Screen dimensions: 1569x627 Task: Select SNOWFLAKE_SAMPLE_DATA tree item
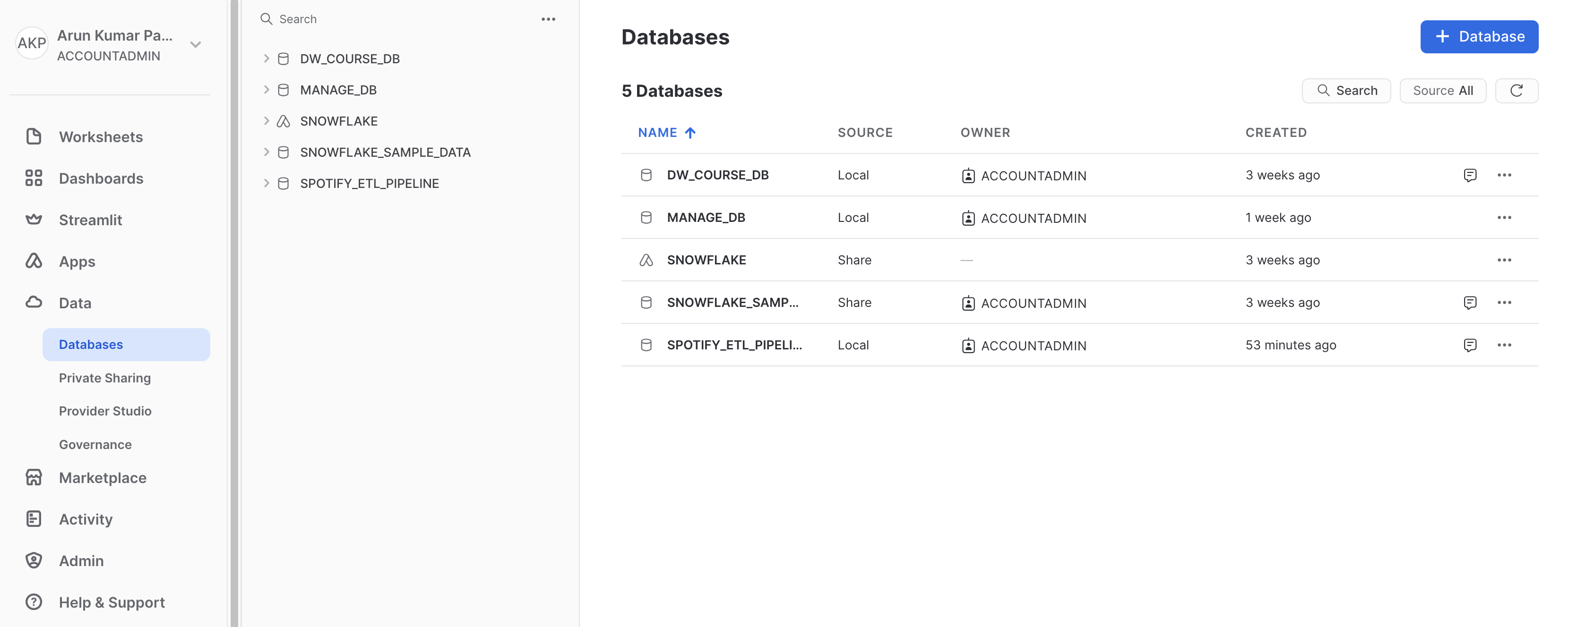385,152
